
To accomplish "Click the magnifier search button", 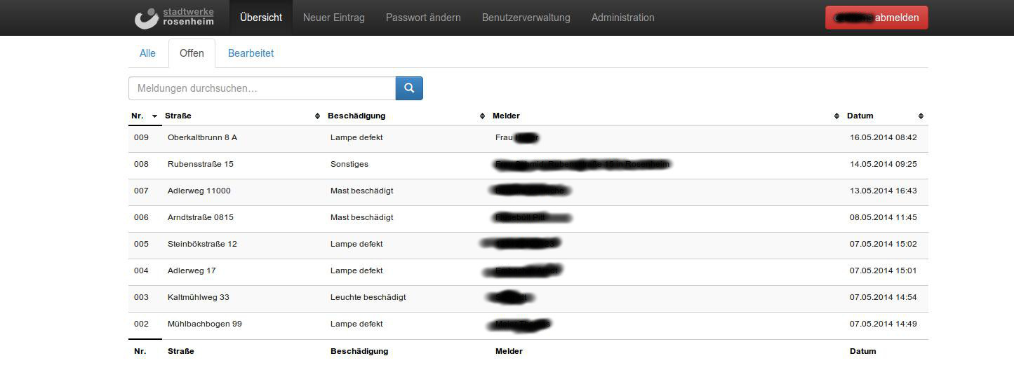I will [x=409, y=88].
